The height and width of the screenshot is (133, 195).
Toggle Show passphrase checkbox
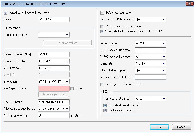[x=72, y=88]
